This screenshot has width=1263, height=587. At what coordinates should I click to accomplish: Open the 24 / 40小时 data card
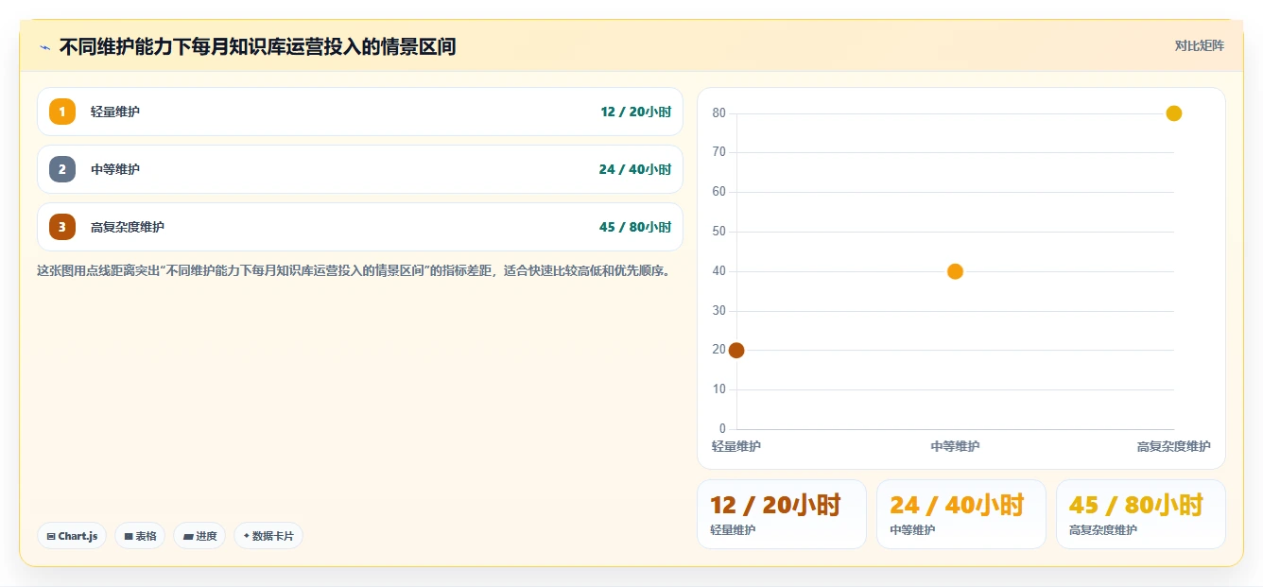click(x=961, y=514)
